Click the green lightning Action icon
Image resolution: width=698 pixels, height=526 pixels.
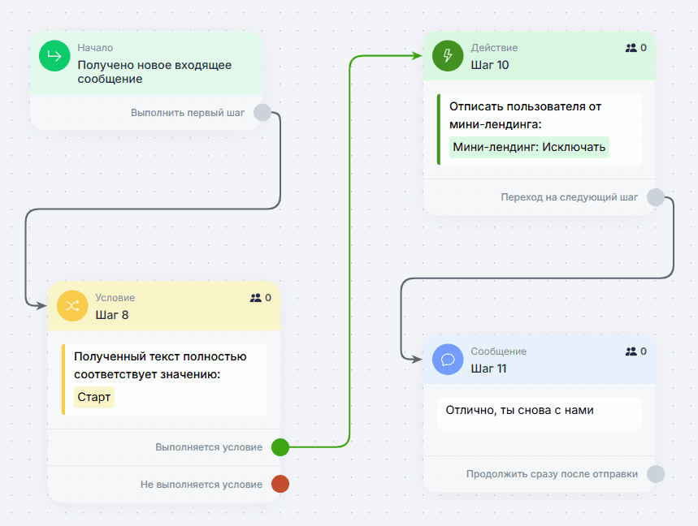tap(448, 55)
